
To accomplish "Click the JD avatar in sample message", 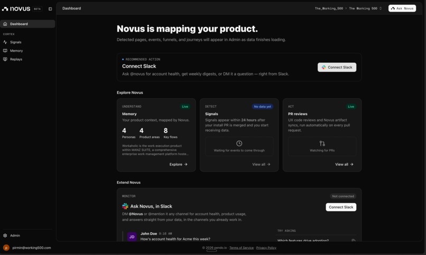I will [x=132, y=237].
